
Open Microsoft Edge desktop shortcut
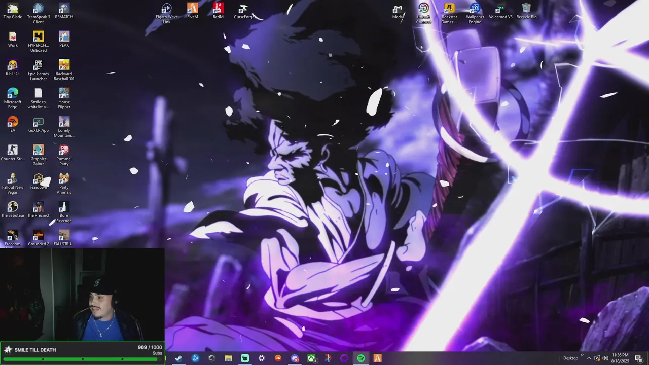point(13,99)
